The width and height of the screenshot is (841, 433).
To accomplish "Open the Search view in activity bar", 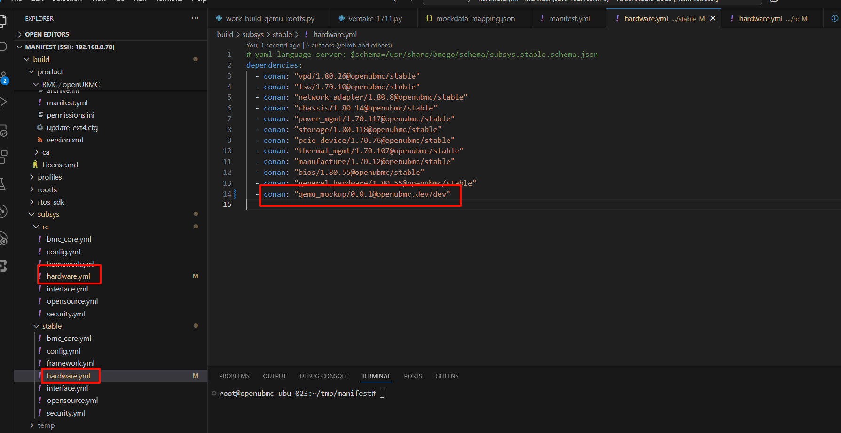I will [3, 47].
